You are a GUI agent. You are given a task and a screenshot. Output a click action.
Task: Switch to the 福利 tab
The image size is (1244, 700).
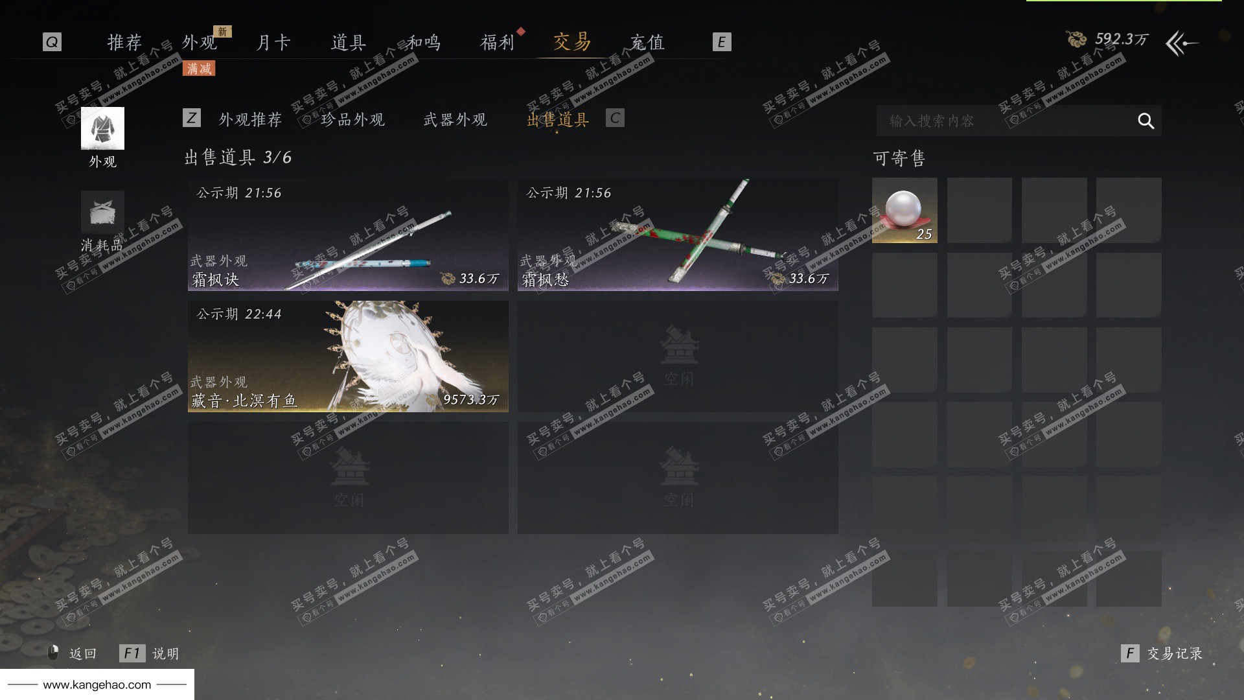[497, 43]
